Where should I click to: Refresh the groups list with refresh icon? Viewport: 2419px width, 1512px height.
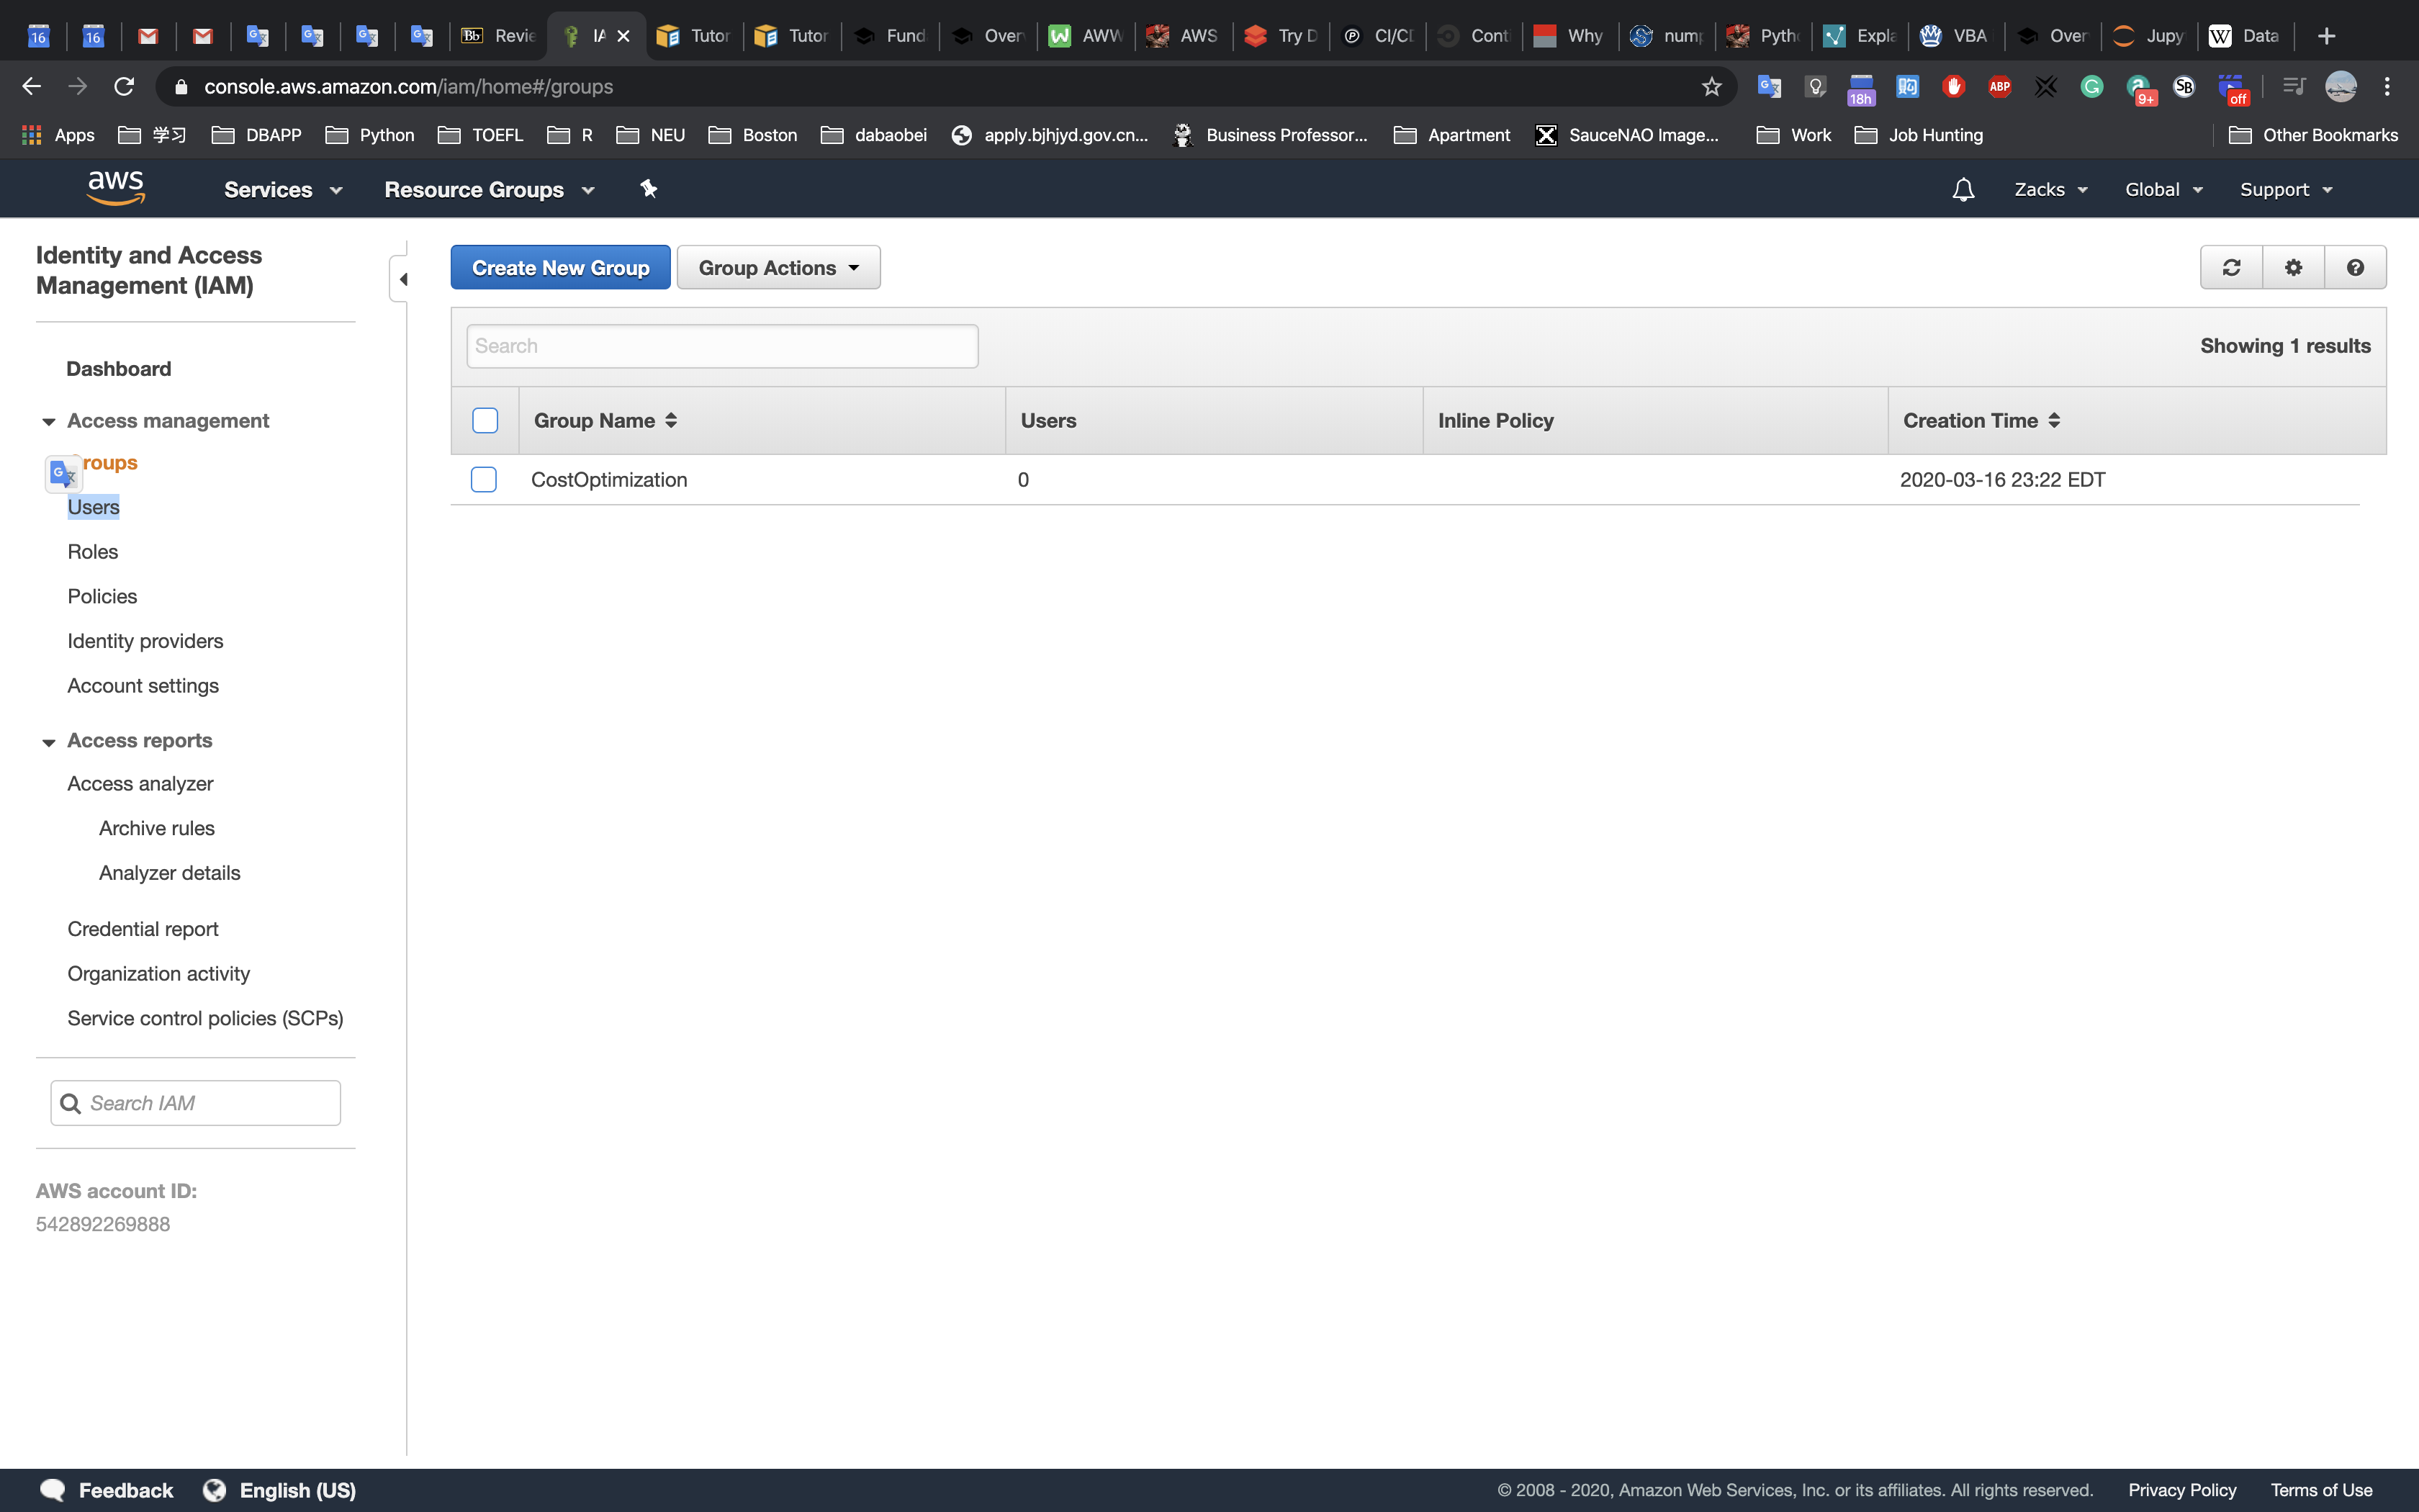[x=2231, y=268]
